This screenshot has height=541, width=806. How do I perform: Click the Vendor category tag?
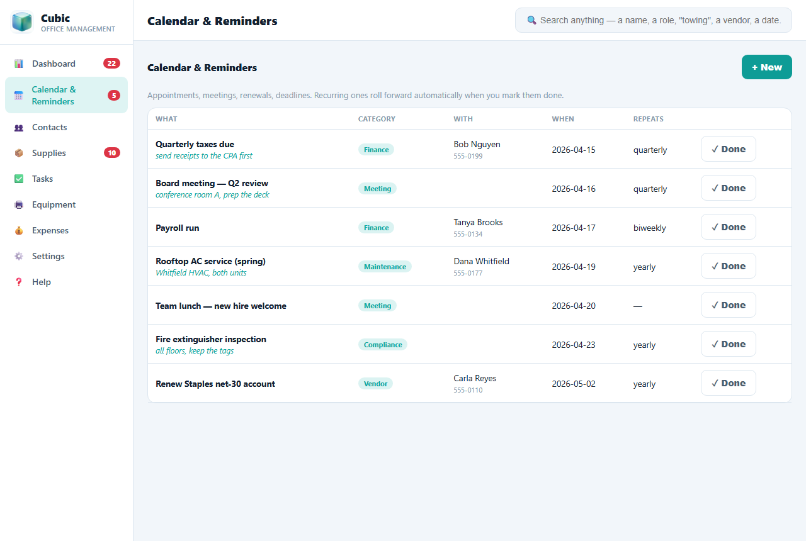tap(375, 384)
